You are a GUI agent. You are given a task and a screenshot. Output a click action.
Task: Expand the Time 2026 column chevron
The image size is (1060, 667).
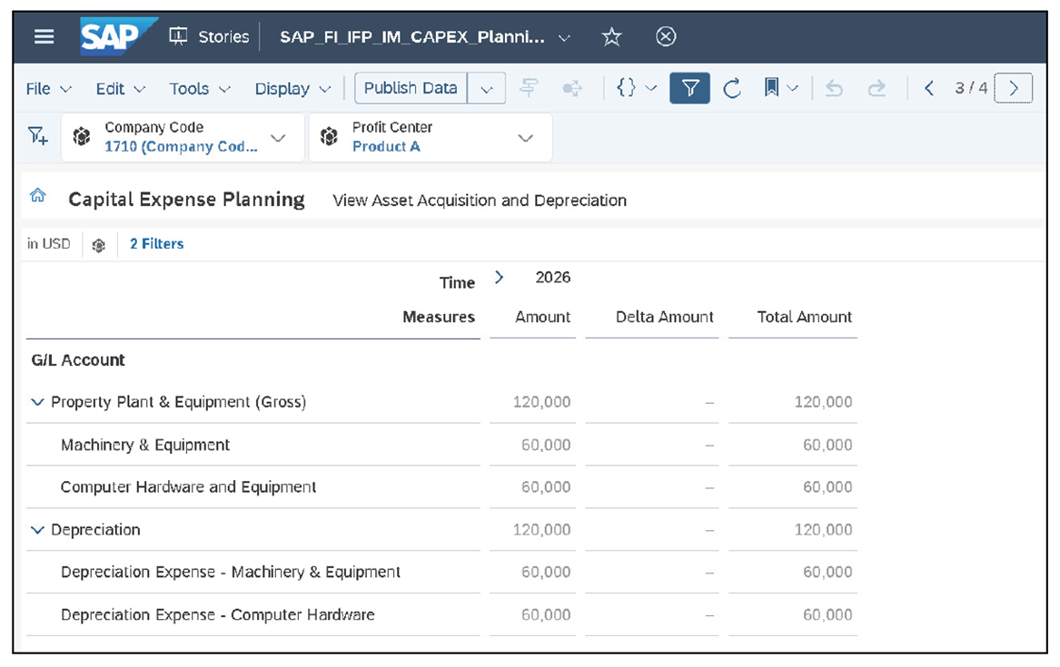[500, 278]
